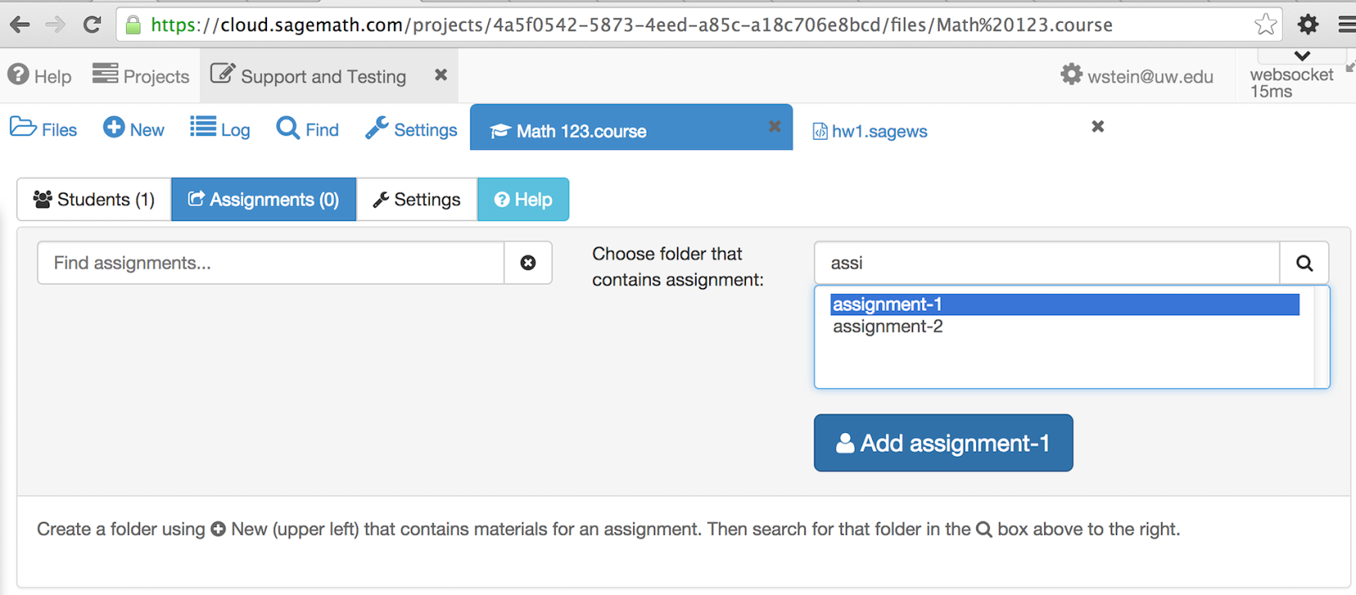Click the search magnifier icon beside folder box
The height and width of the screenshot is (595, 1356).
point(1303,264)
